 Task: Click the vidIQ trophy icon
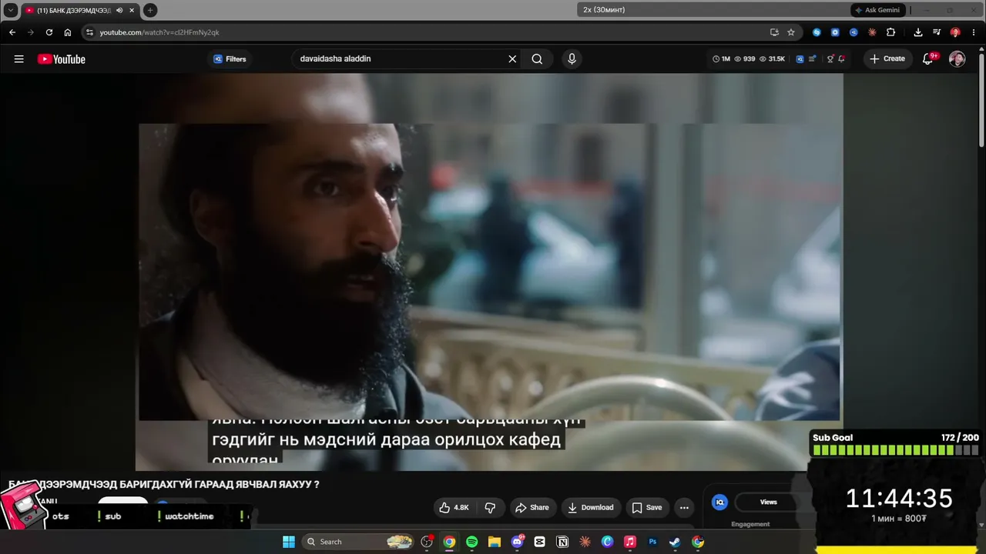830,59
